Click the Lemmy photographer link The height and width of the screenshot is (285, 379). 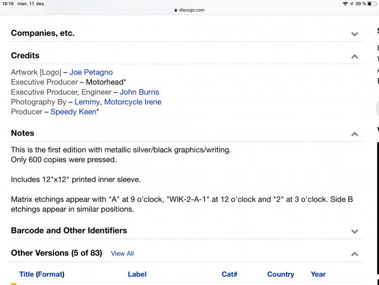pyautogui.click(x=87, y=102)
